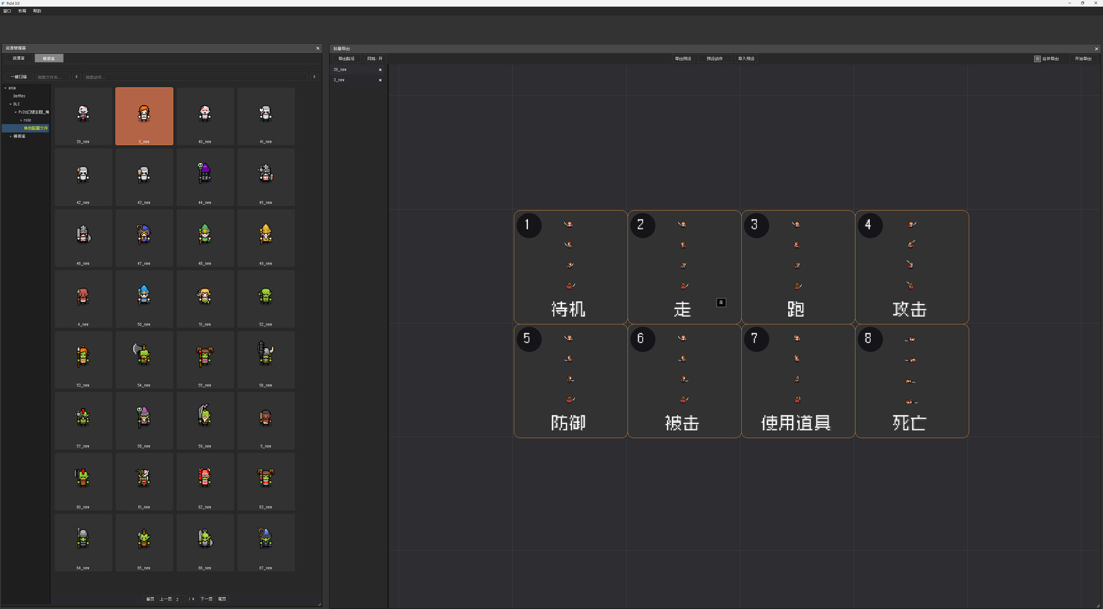Collapse the anim tree node

[5, 88]
